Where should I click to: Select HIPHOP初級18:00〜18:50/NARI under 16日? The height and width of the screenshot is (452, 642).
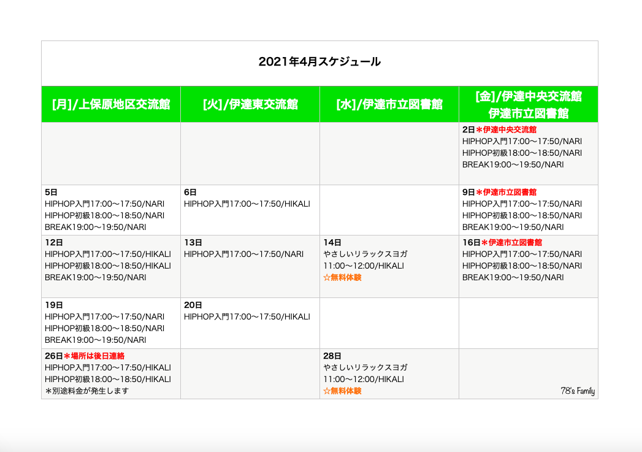[x=522, y=266]
